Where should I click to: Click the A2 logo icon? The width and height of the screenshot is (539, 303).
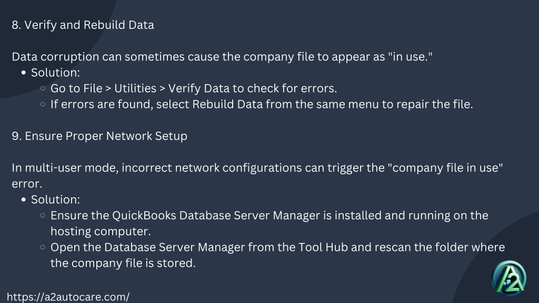click(x=509, y=279)
